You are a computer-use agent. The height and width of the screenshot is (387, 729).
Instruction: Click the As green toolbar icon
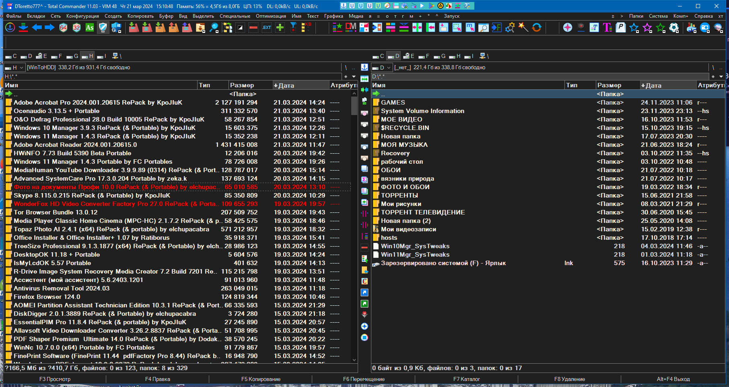click(90, 27)
